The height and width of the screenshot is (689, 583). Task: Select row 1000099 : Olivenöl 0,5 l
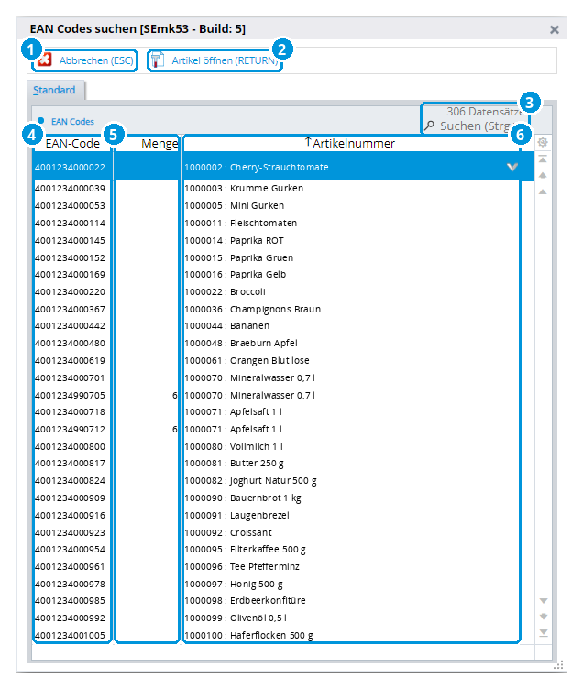coord(283,618)
